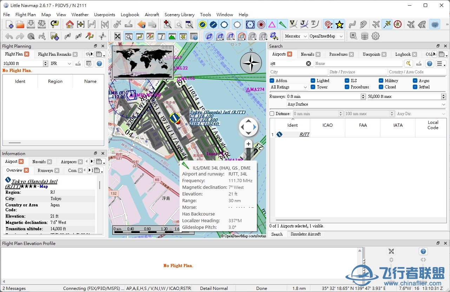Enable the Lighted airport filter checkbox
Viewport: 450px width, 292px height.
tap(313, 81)
